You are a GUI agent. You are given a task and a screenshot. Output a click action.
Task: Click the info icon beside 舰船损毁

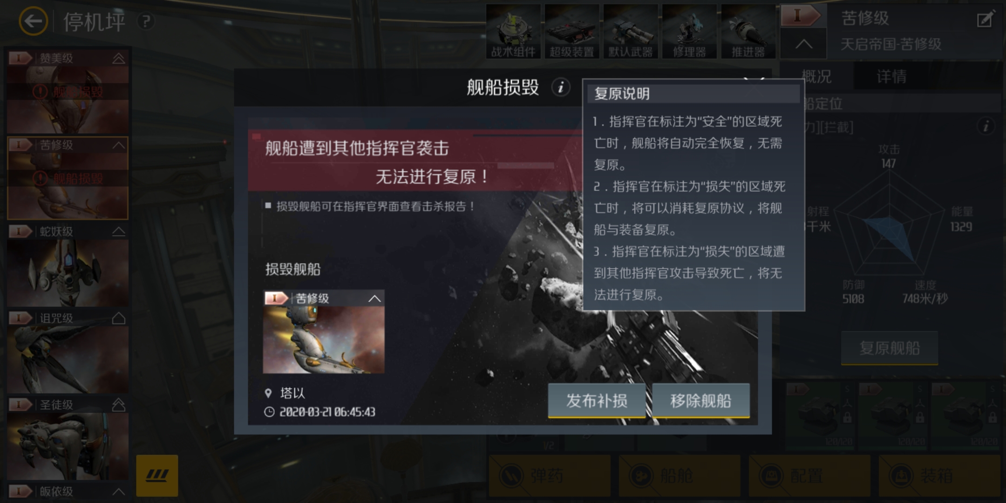[x=561, y=87]
